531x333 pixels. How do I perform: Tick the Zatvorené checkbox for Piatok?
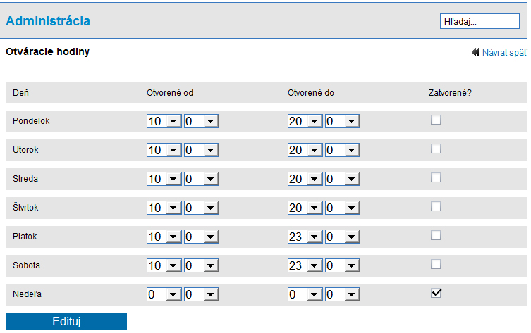(x=436, y=235)
